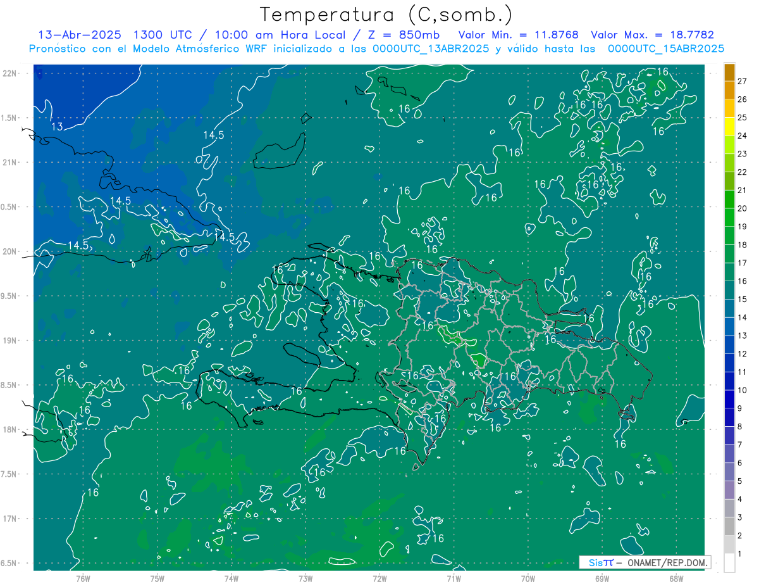Click 'Valor Max. = 18.7782' text

(x=652, y=35)
